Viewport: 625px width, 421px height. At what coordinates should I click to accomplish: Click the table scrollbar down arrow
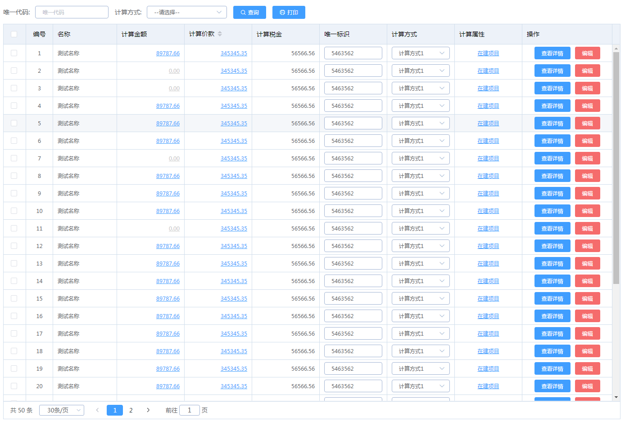(x=616, y=397)
